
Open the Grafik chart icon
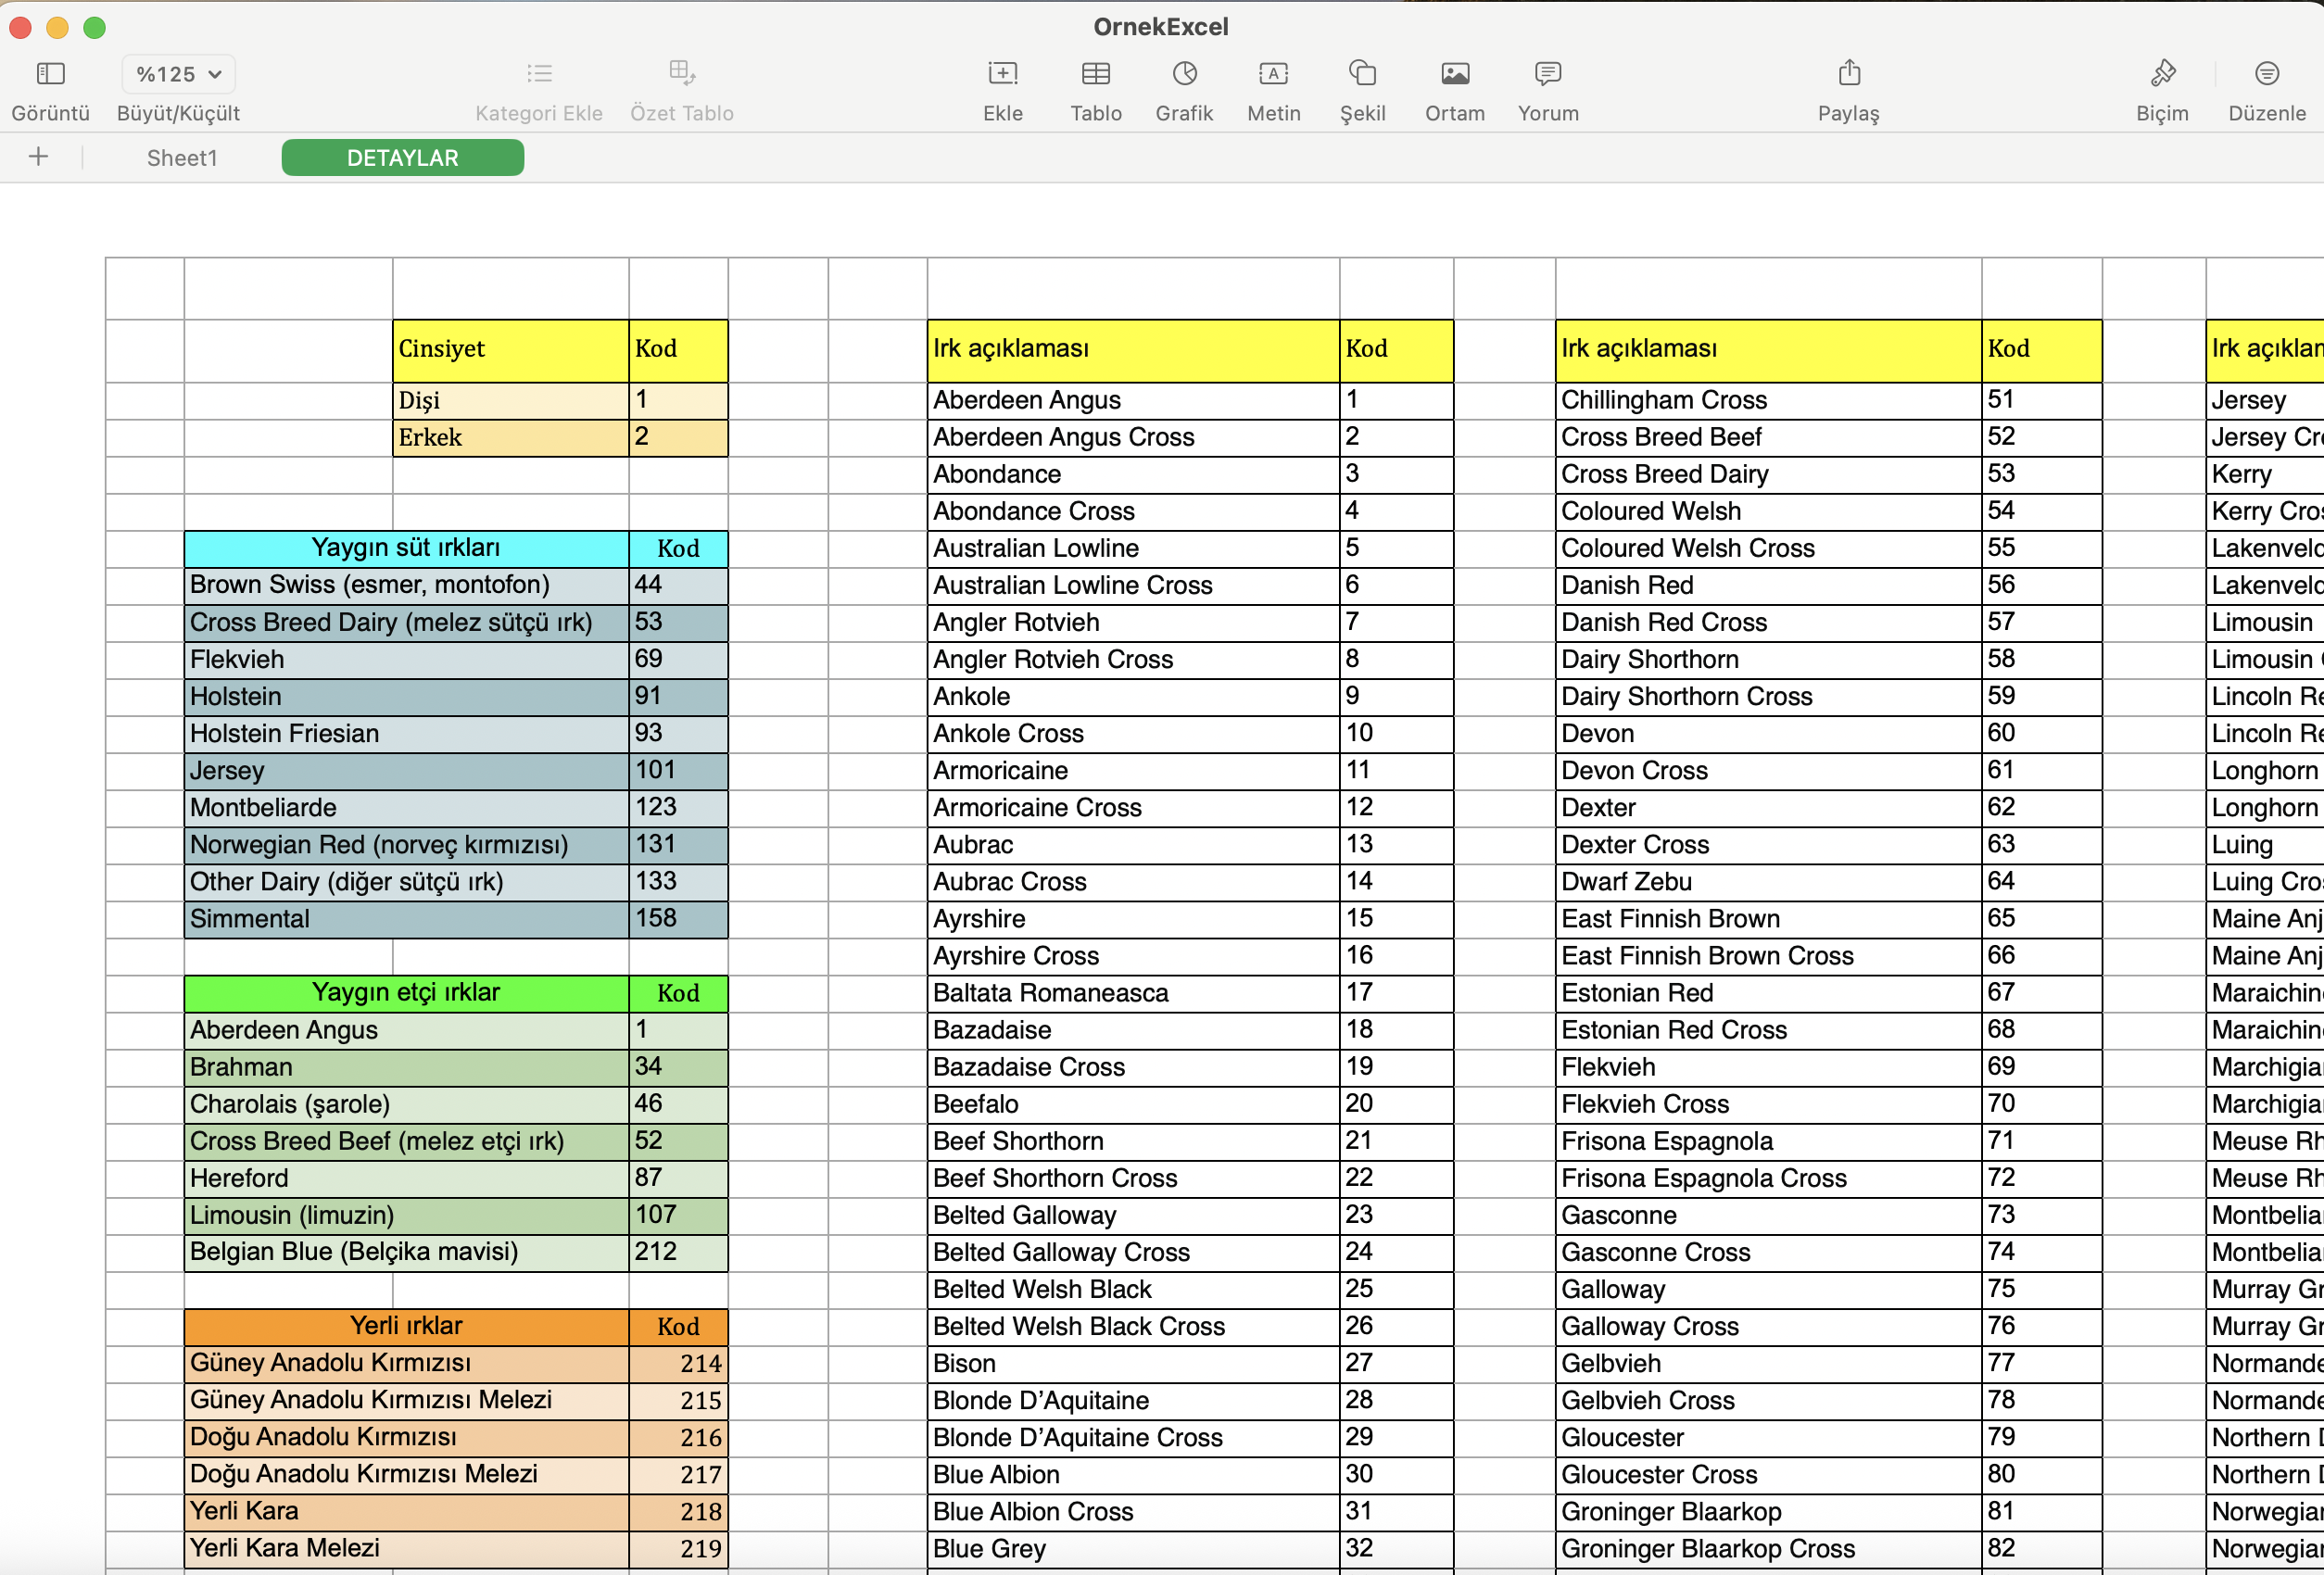pos(1184,73)
